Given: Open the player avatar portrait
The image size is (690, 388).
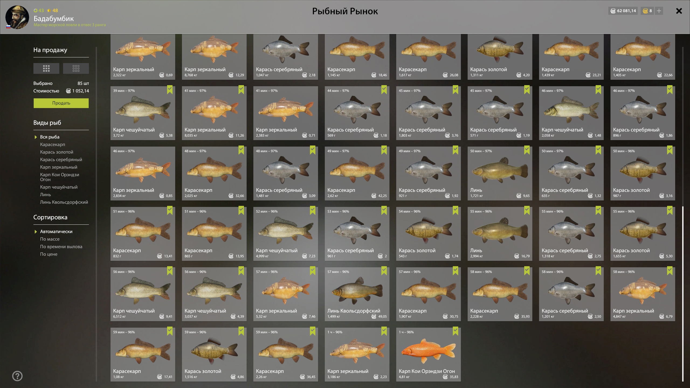Looking at the screenshot, I should pos(17,17).
